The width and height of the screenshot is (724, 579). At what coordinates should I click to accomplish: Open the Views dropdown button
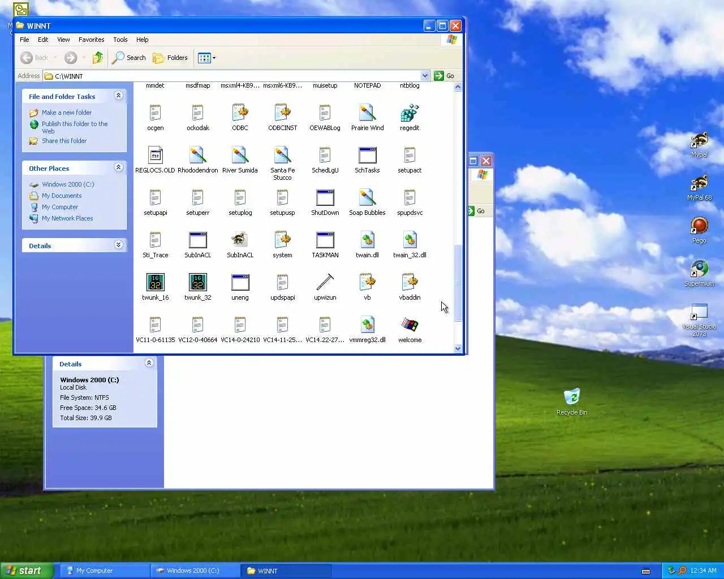[x=207, y=58]
